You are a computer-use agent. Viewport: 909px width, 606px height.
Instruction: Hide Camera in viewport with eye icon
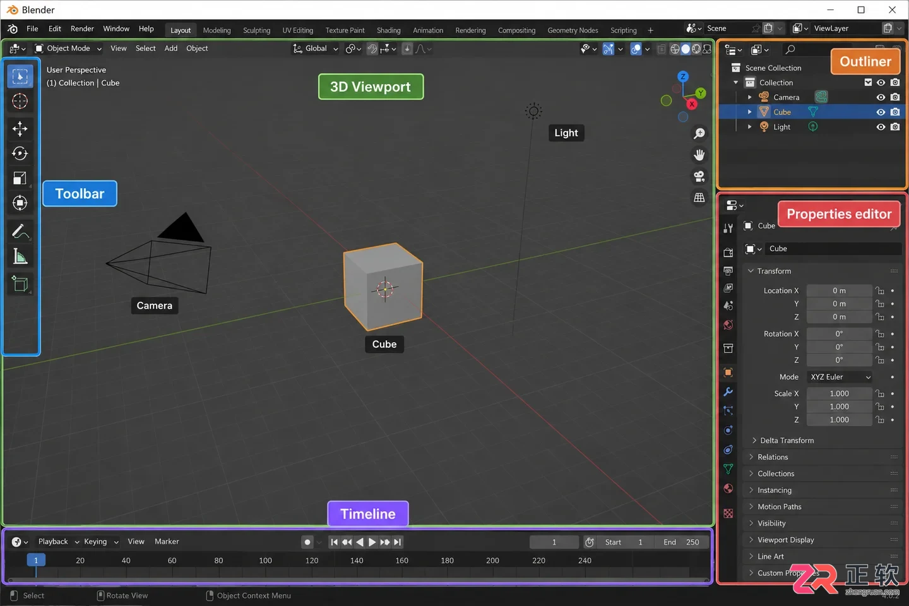(x=881, y=97)
